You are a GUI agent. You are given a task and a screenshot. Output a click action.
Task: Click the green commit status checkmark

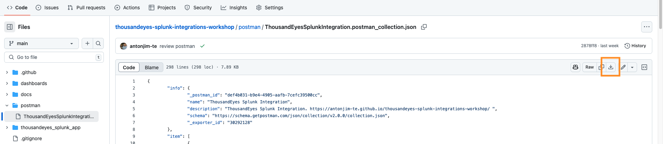pos(202,46)
